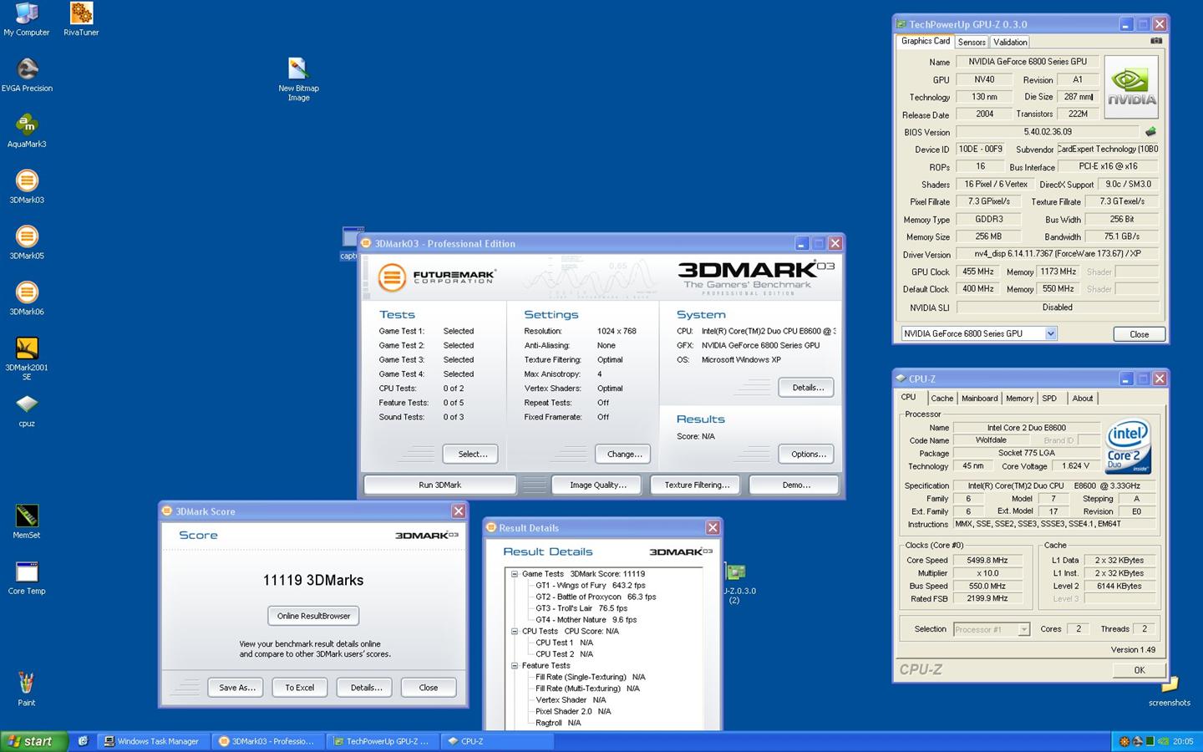Open Image Quality... dialog

point(597,485)
